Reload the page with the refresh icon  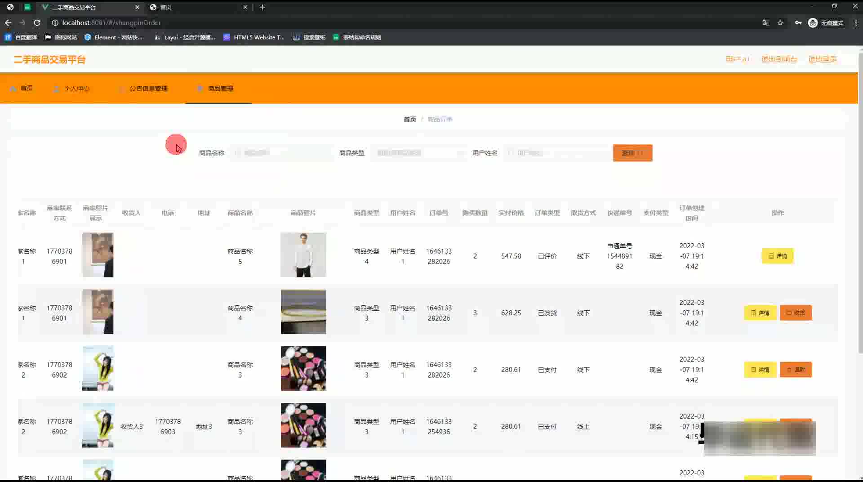pyautogui.click(x=37, y=22)
